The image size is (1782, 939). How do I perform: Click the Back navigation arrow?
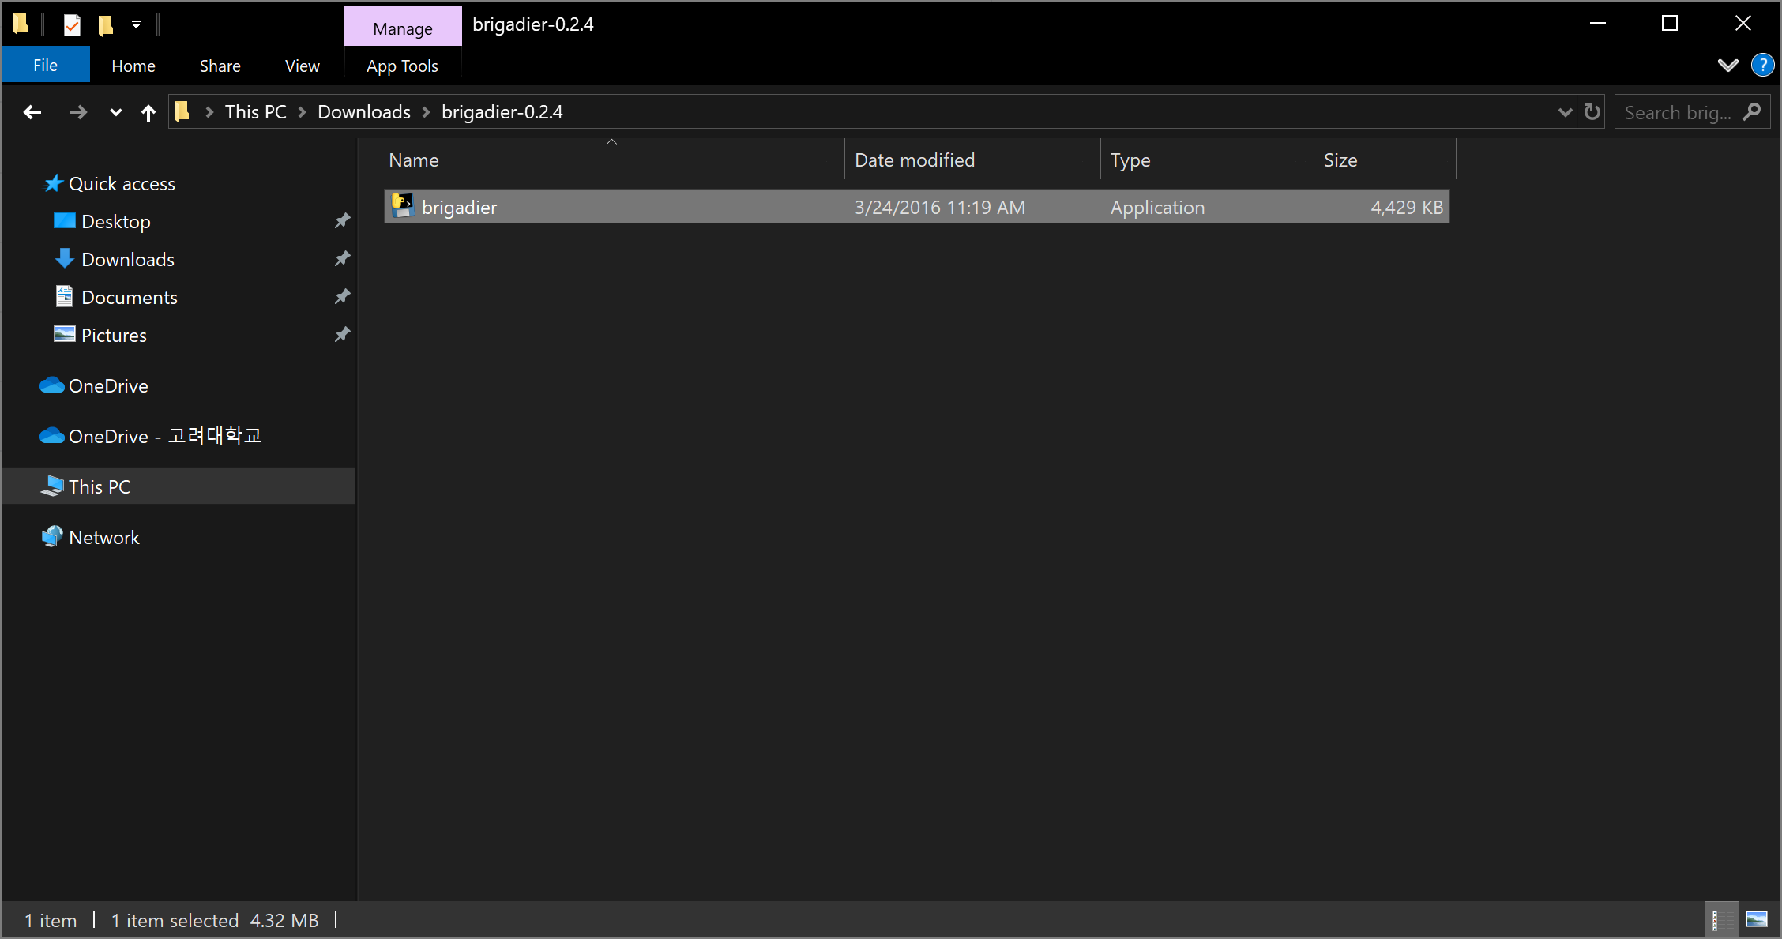[32, 112]
